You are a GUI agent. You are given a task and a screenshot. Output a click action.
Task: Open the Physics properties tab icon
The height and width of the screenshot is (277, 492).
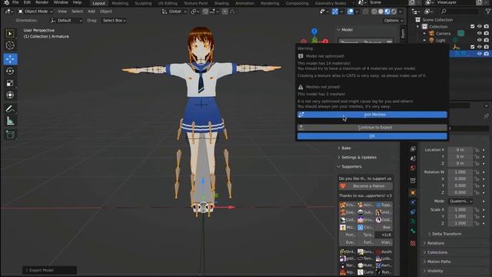tap(413, 202)
